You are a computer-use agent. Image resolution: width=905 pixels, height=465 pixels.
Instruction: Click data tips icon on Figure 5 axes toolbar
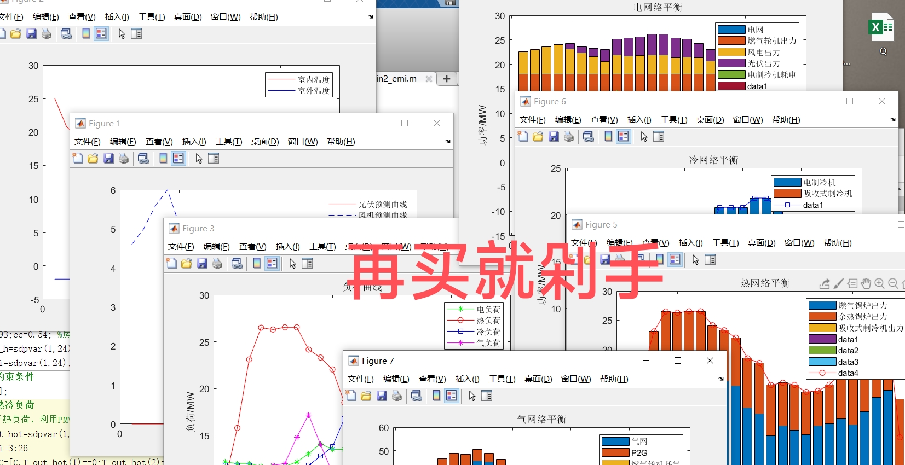pyautogui.click(x=852, y=283)
